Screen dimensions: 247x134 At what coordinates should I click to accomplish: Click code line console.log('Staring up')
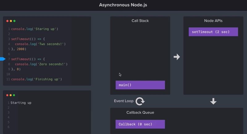point(35,29)
